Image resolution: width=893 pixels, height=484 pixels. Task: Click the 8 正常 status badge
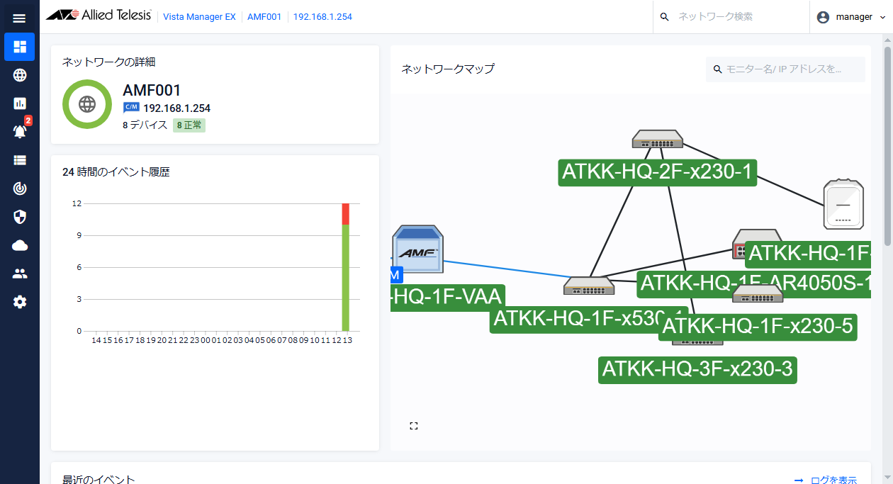[189, 125]
